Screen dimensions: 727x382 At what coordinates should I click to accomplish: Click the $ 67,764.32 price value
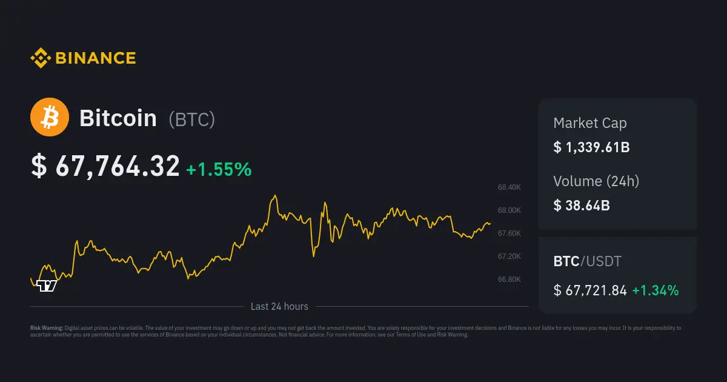pos(105,166)
